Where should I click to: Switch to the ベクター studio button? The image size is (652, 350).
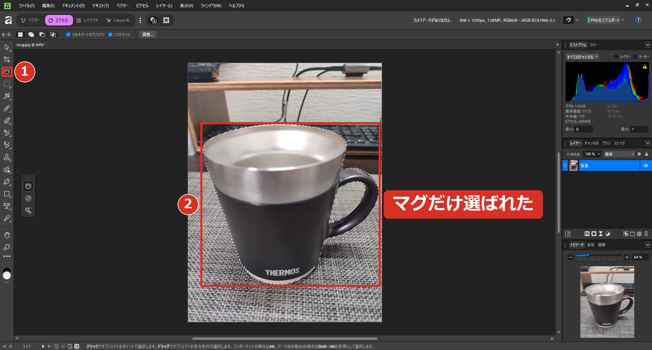click(31, 20)
